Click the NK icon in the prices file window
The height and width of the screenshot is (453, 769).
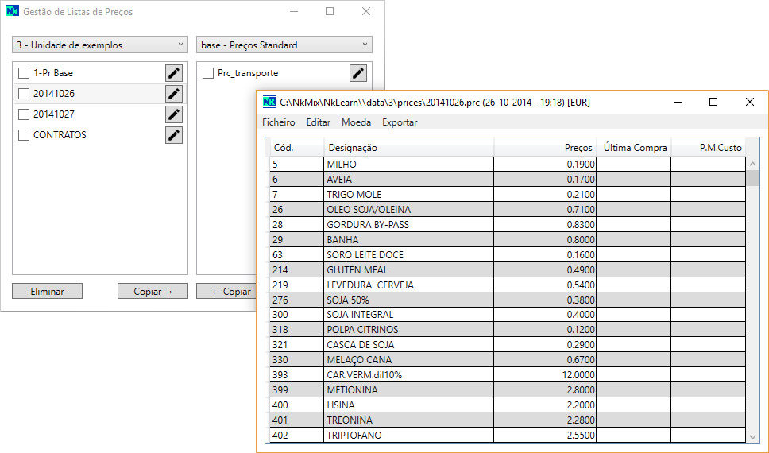click(x=269, y=103)
